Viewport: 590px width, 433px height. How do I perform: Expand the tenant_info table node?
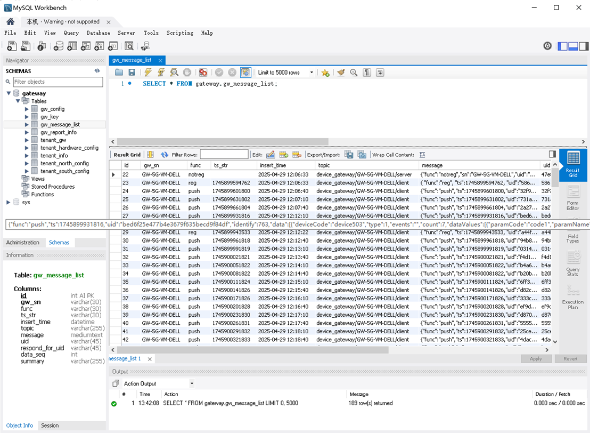tap(27, 155)
